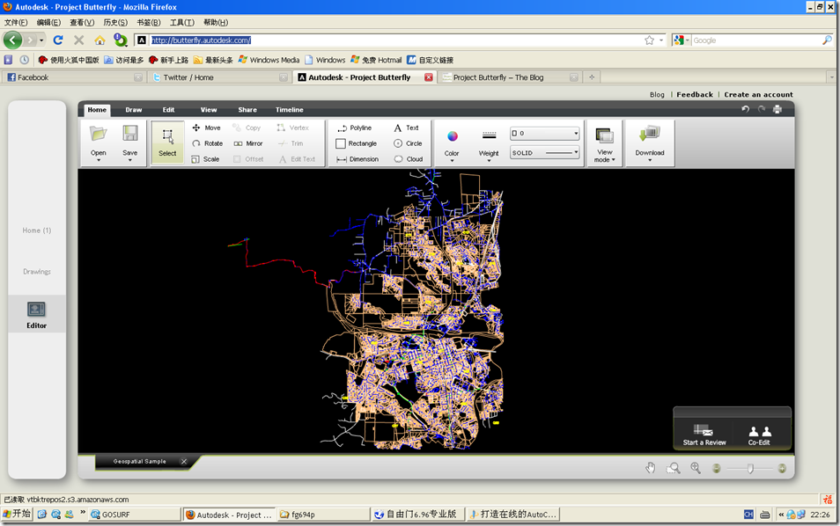Click the Copy tool
The height and width of the screenshot is (526, 840).
point(247,128)
